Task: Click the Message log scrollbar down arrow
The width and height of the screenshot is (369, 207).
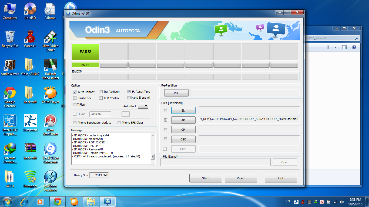Action: pos(153,162)
